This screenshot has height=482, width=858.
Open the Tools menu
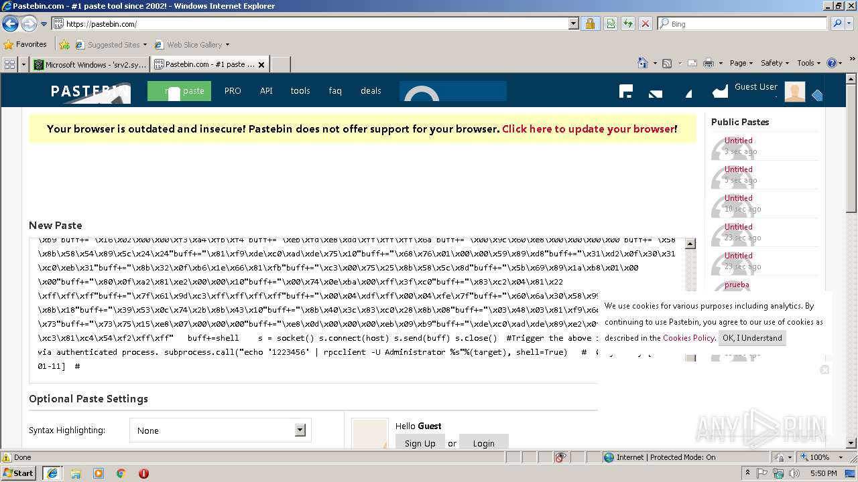pos(809,63)
